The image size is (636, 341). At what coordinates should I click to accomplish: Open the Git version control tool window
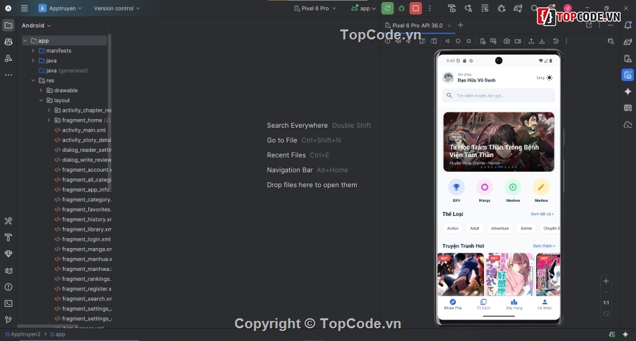pyautogui.click(x=8, y=320)
